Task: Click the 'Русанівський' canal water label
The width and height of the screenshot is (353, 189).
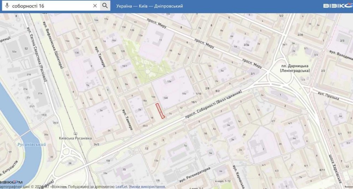Action: coord(31,144)
